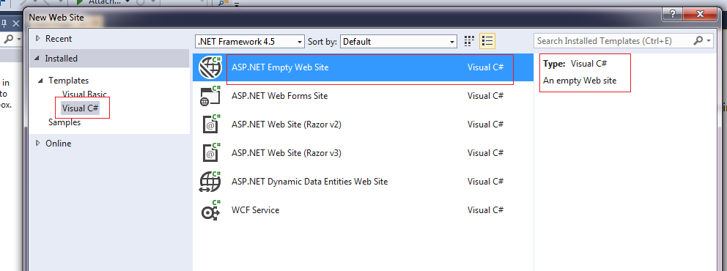Click ASP.NET Web Forms Site template icon
The width and height of the screenshot is (727, 271).
click(210, 96)
